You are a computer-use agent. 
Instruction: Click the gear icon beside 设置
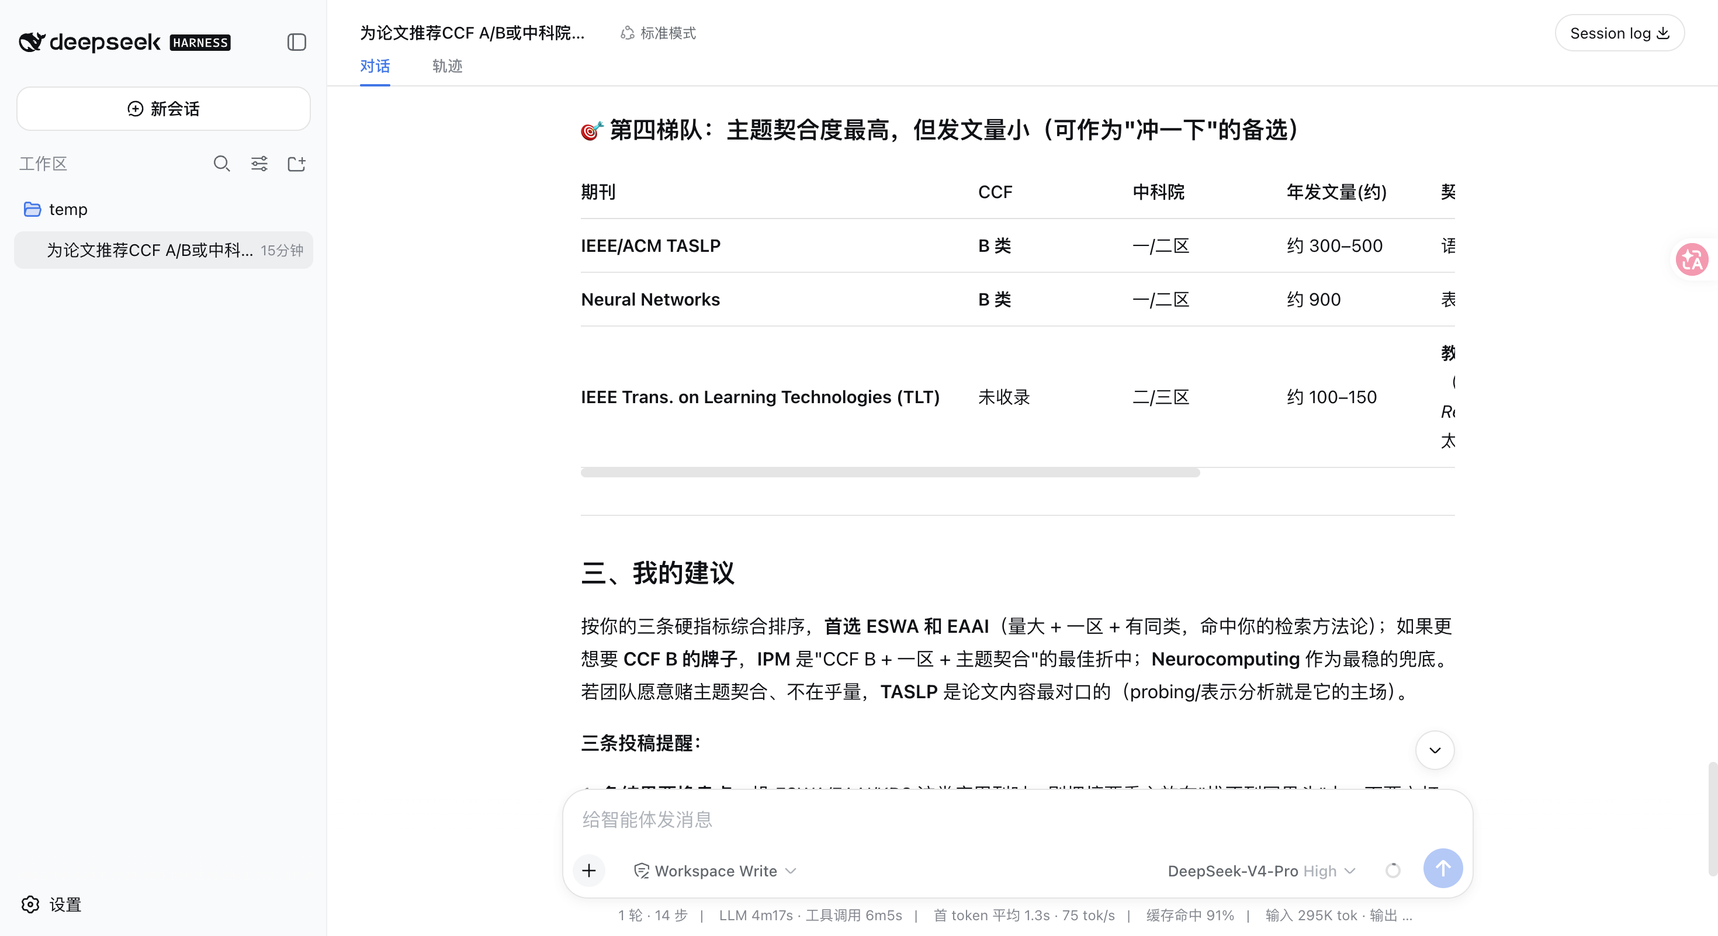tap(30, 904)
